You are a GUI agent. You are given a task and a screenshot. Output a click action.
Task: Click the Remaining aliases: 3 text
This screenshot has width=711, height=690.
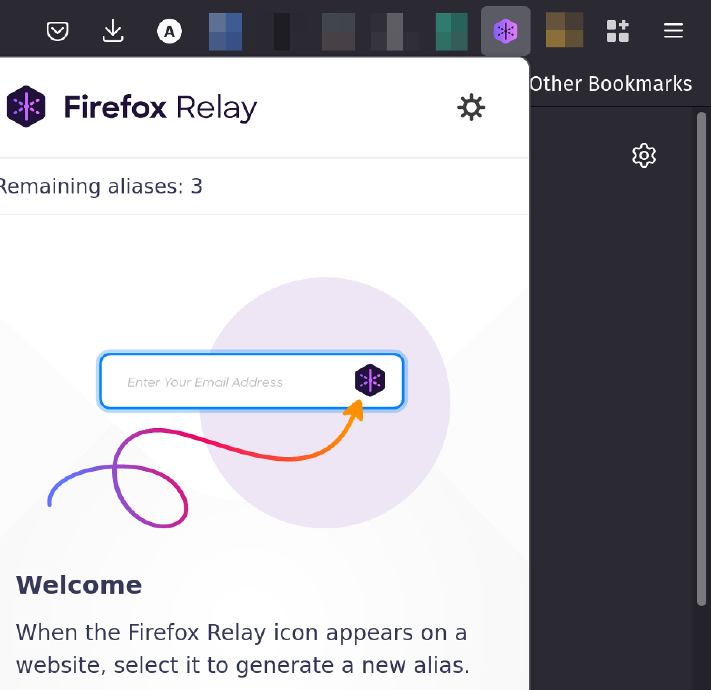100,186
